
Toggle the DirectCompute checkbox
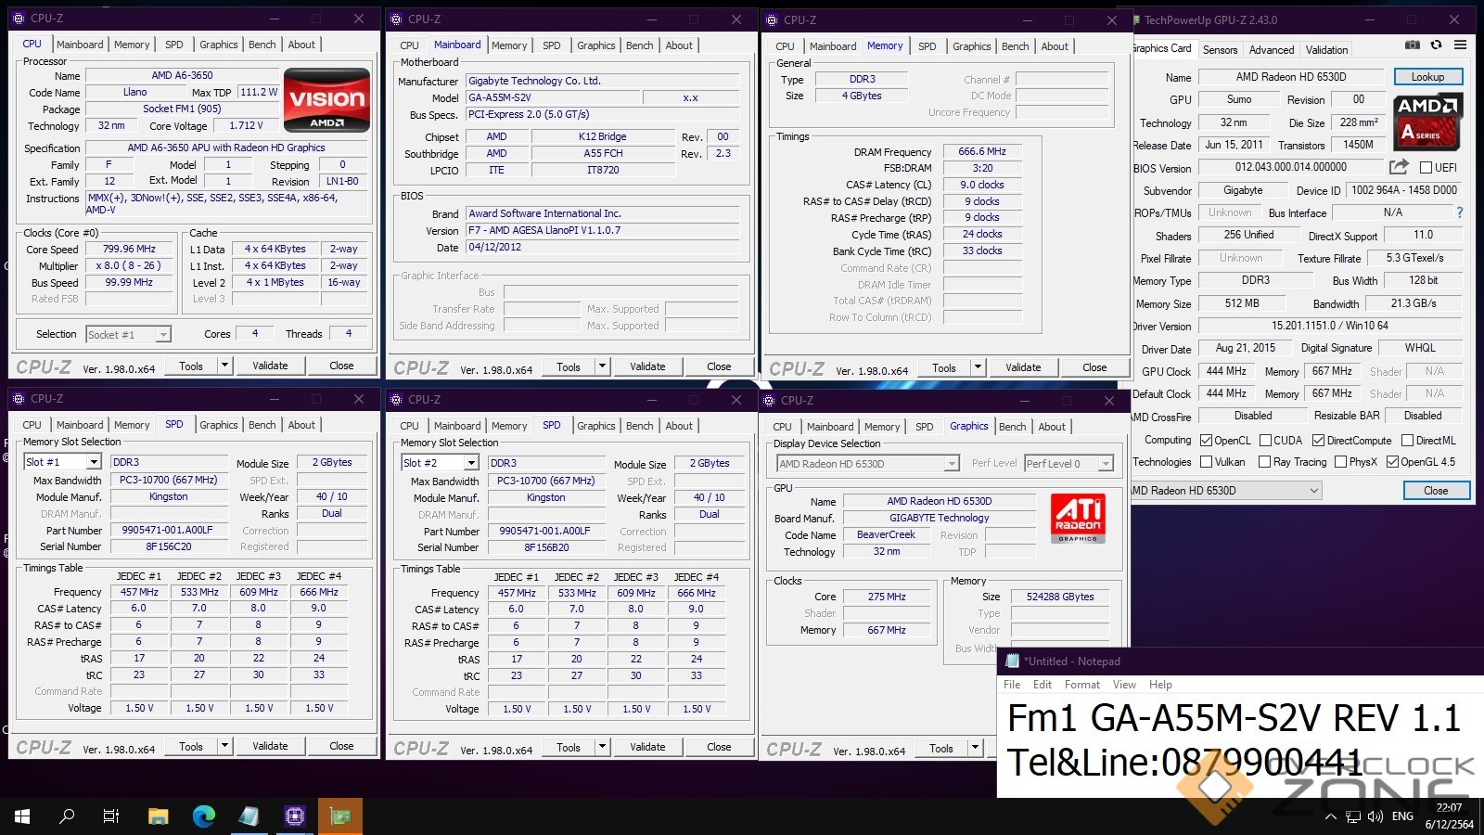(1319, 441)
